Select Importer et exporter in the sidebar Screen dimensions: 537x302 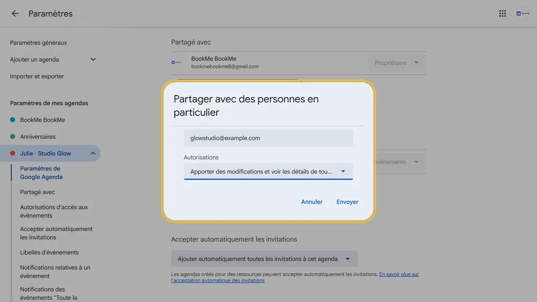[37, 77]
